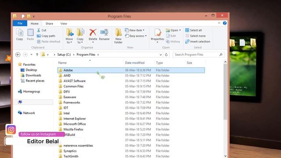
Task: Refresh the folder view
Action: tap(166, 54)
